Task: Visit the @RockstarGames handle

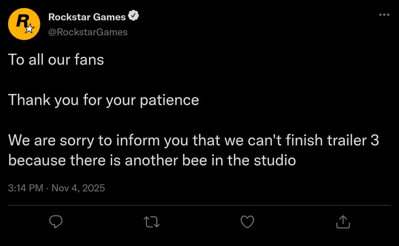Action: tap(88, 32)
